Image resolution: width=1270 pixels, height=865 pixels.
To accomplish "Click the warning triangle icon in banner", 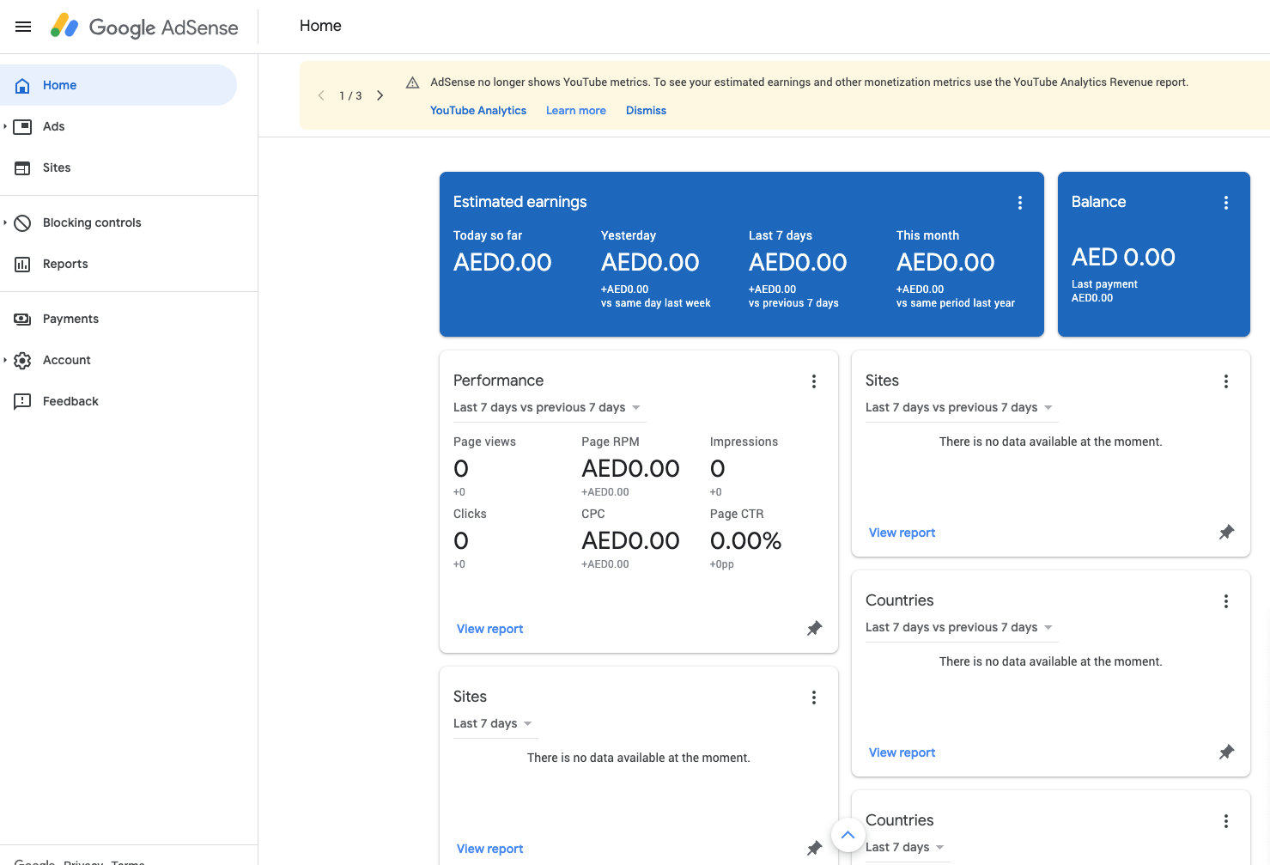I will (412, 82).
